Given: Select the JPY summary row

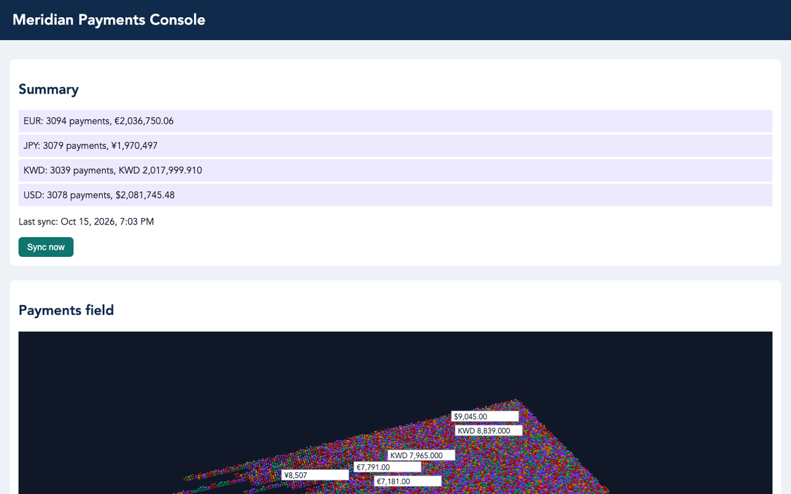Looking at the screenshot, I should click(x=395, y=146).
